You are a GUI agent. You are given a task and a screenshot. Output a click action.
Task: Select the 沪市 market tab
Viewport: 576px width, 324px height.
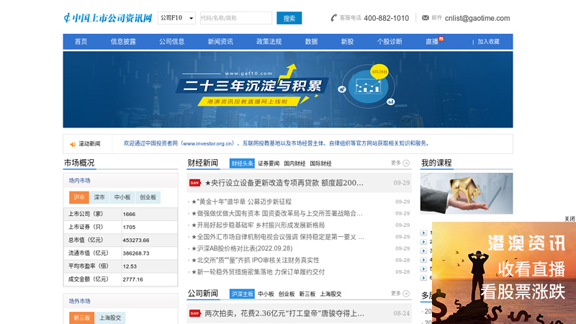79,197
